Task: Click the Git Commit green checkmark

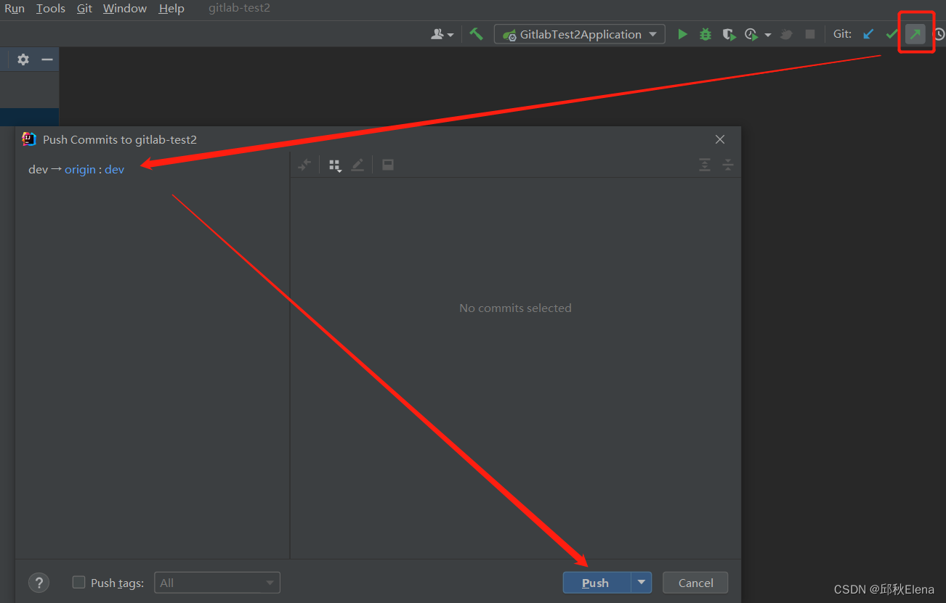Action: point(892,34)
